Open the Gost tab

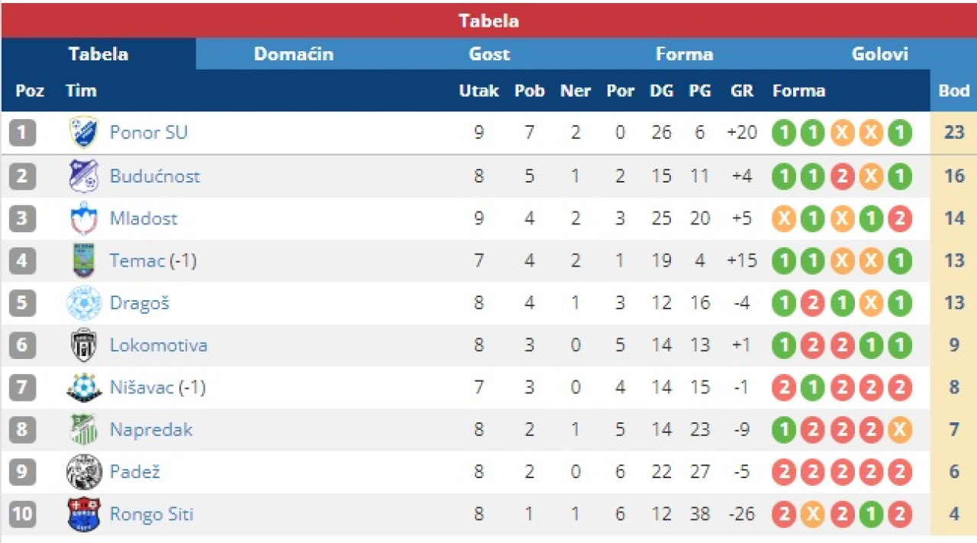click(x=489, y=54)
